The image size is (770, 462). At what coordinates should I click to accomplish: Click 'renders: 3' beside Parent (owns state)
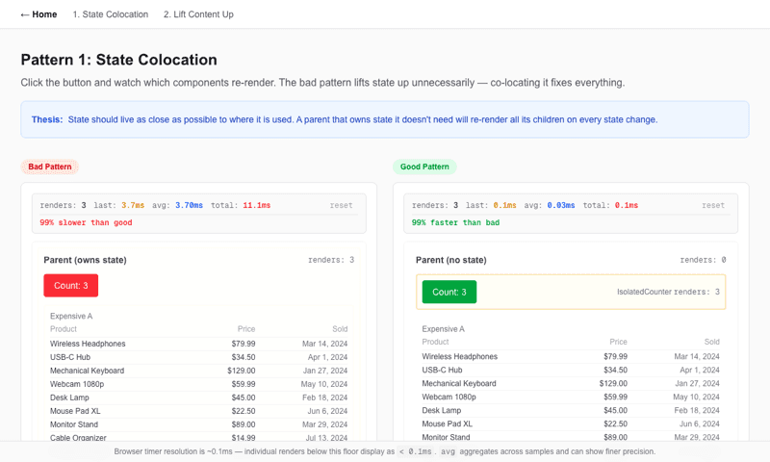click(x=331, y=260)
